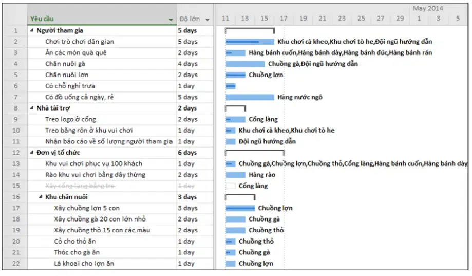Image resolution: width=472 pixels, height=276 pixels.
Task: Select task Chăn nuôi lợn
Action: (x=67, y=75)
